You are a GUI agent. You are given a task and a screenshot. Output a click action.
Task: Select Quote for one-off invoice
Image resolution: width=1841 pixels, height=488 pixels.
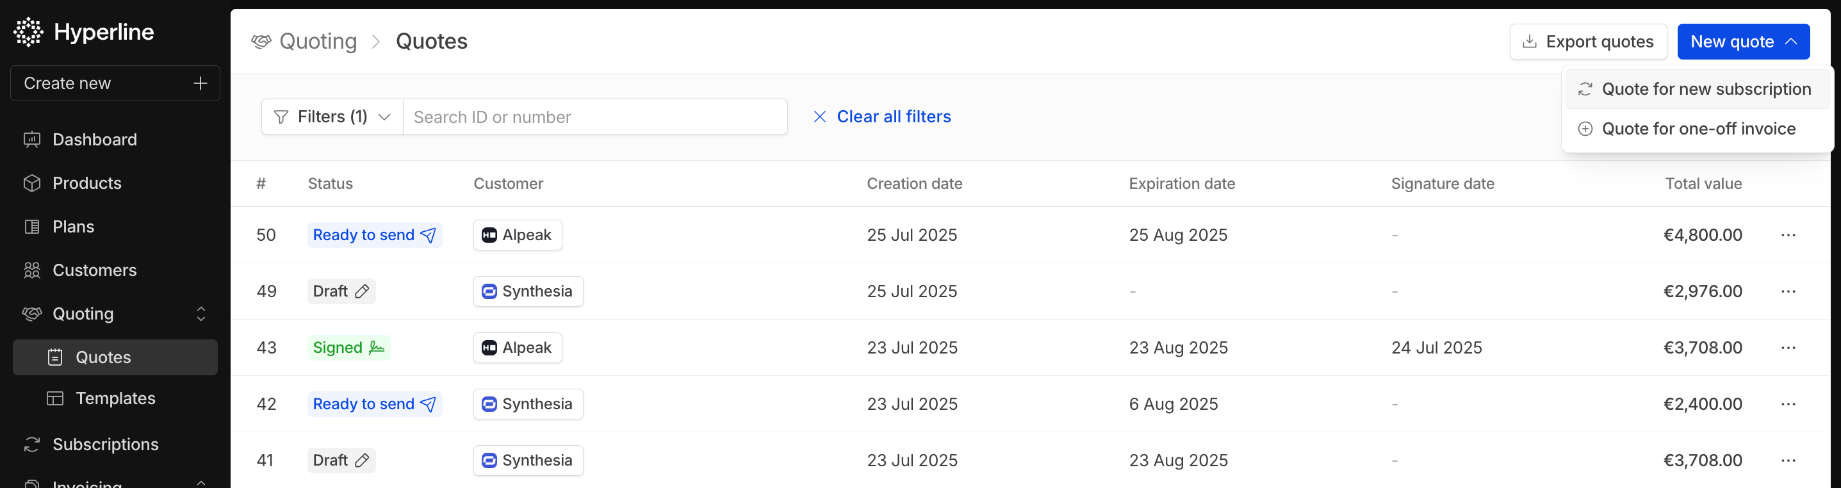(x=1697, y=129)
